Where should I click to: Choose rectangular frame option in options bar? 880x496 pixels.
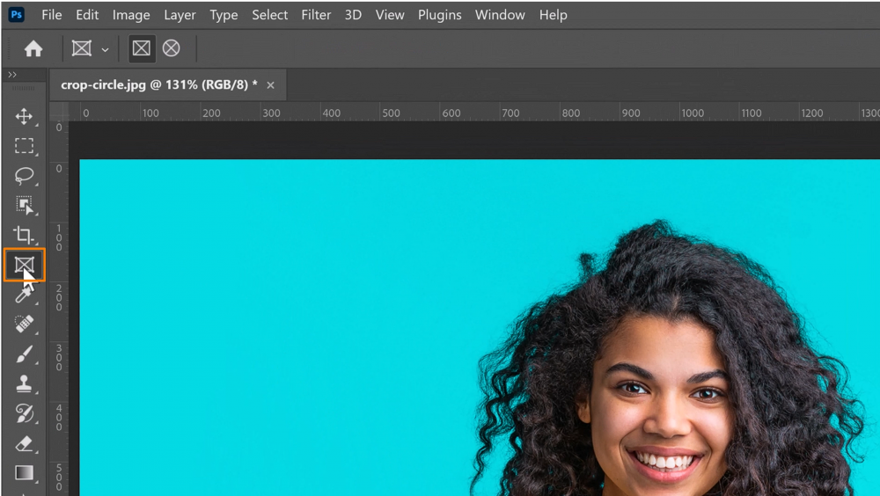coord(141,48)
